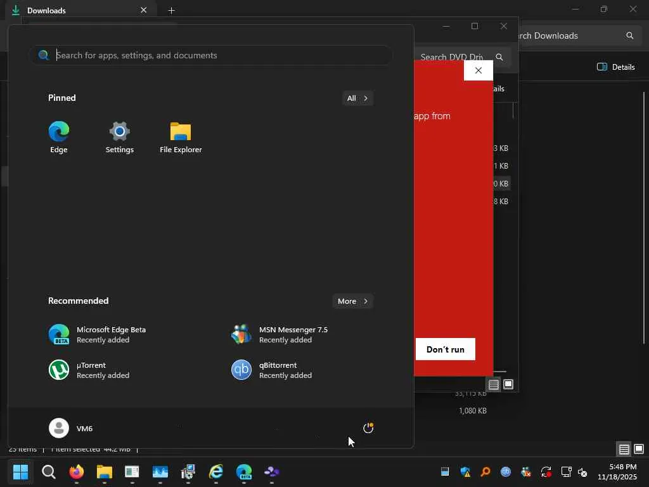Expand More recommended items
The height and width of the screenshot is (487, 649).
coord(352,301)
